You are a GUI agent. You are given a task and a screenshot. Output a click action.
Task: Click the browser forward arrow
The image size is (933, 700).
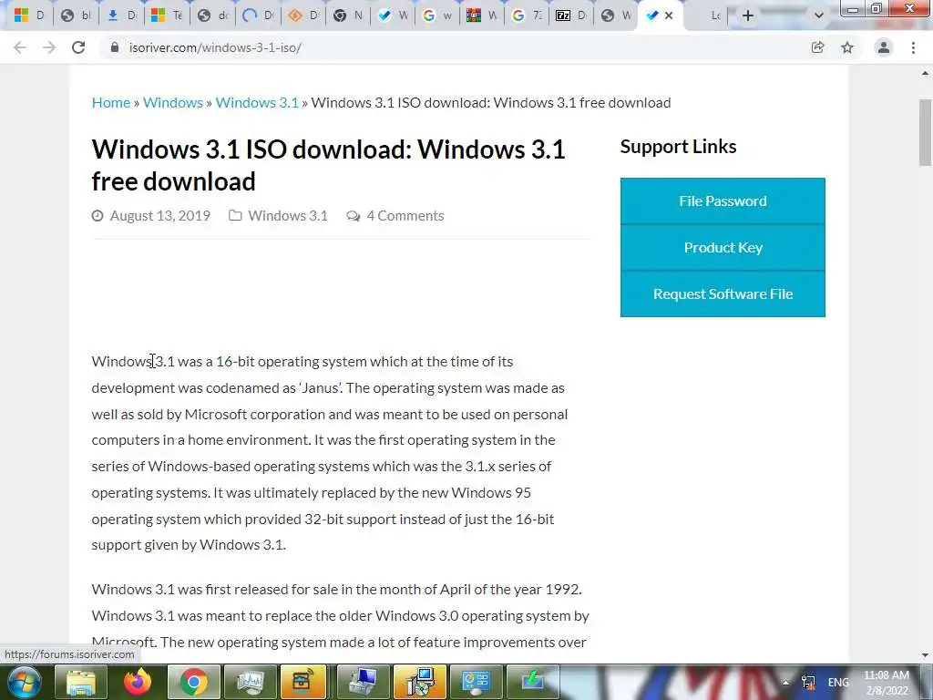point(49,47)
